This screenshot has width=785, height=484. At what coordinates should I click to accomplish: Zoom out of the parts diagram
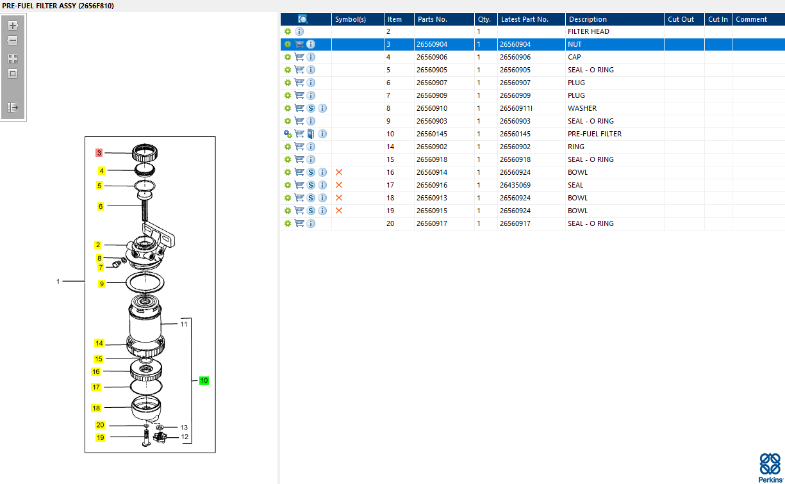13,40
